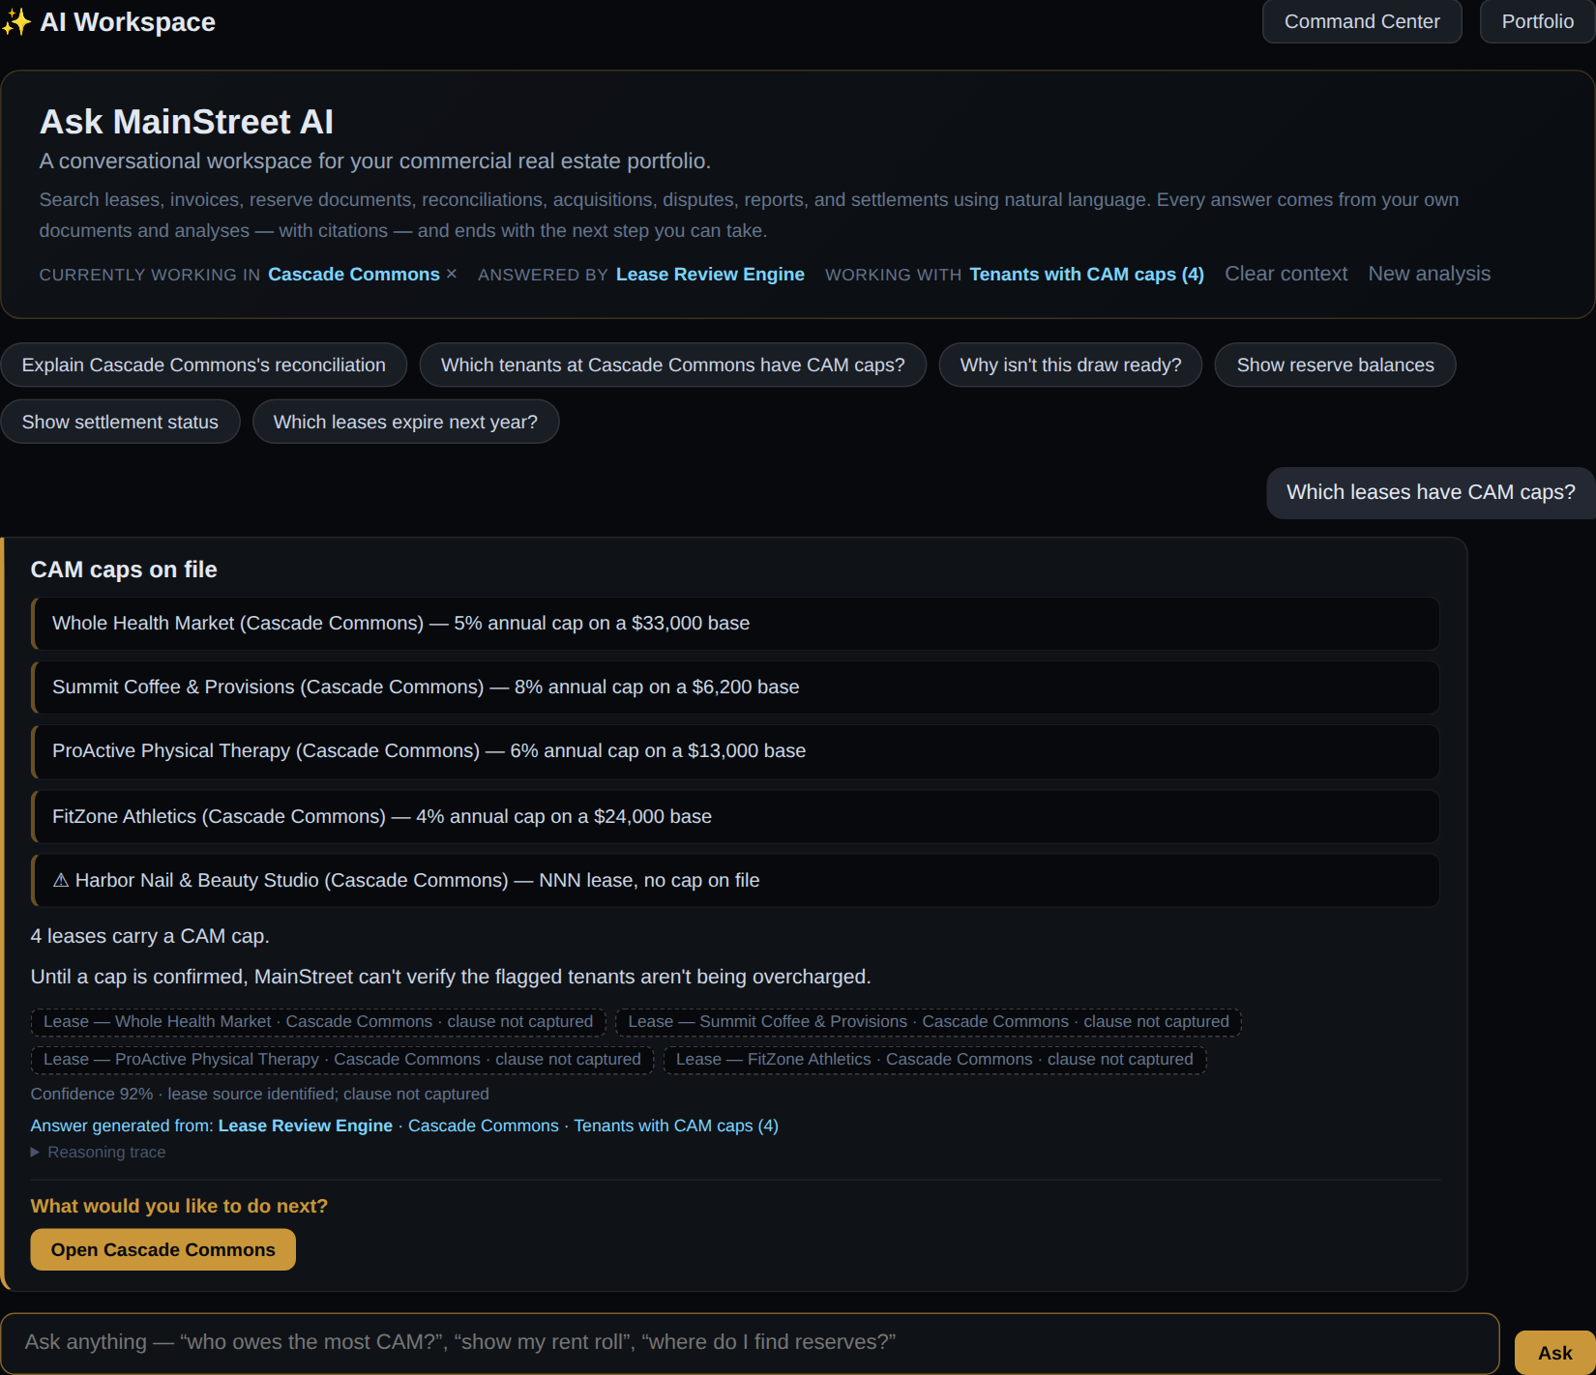Open the Command Center page
Image resolution: width=1596 pixels, height=1375 pixels.
[1362, 21]
